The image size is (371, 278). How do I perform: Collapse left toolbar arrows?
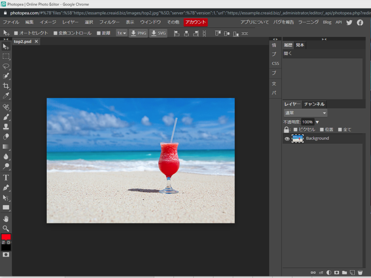pos(6,39)
